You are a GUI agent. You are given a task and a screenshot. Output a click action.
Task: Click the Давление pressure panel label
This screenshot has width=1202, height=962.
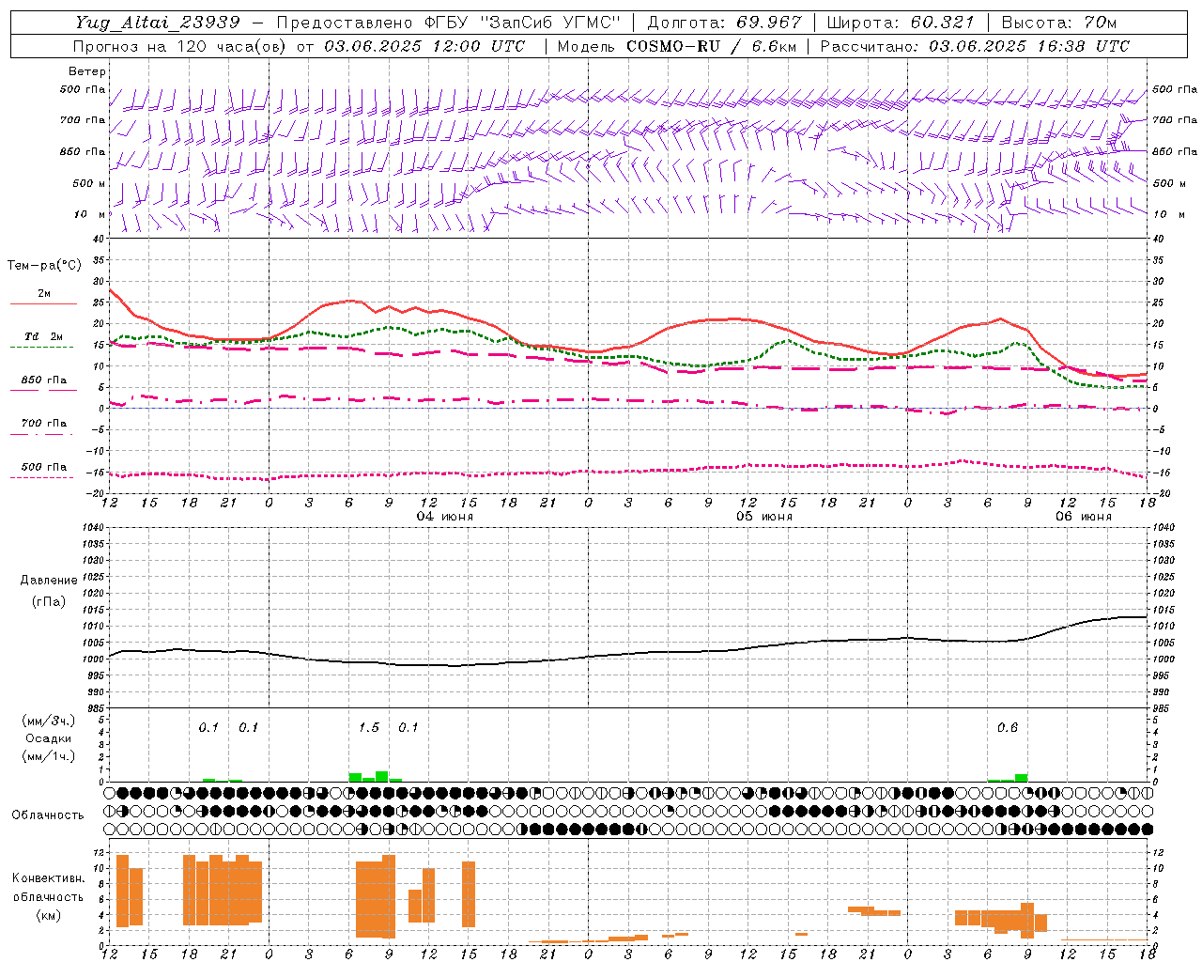(49, 581)
